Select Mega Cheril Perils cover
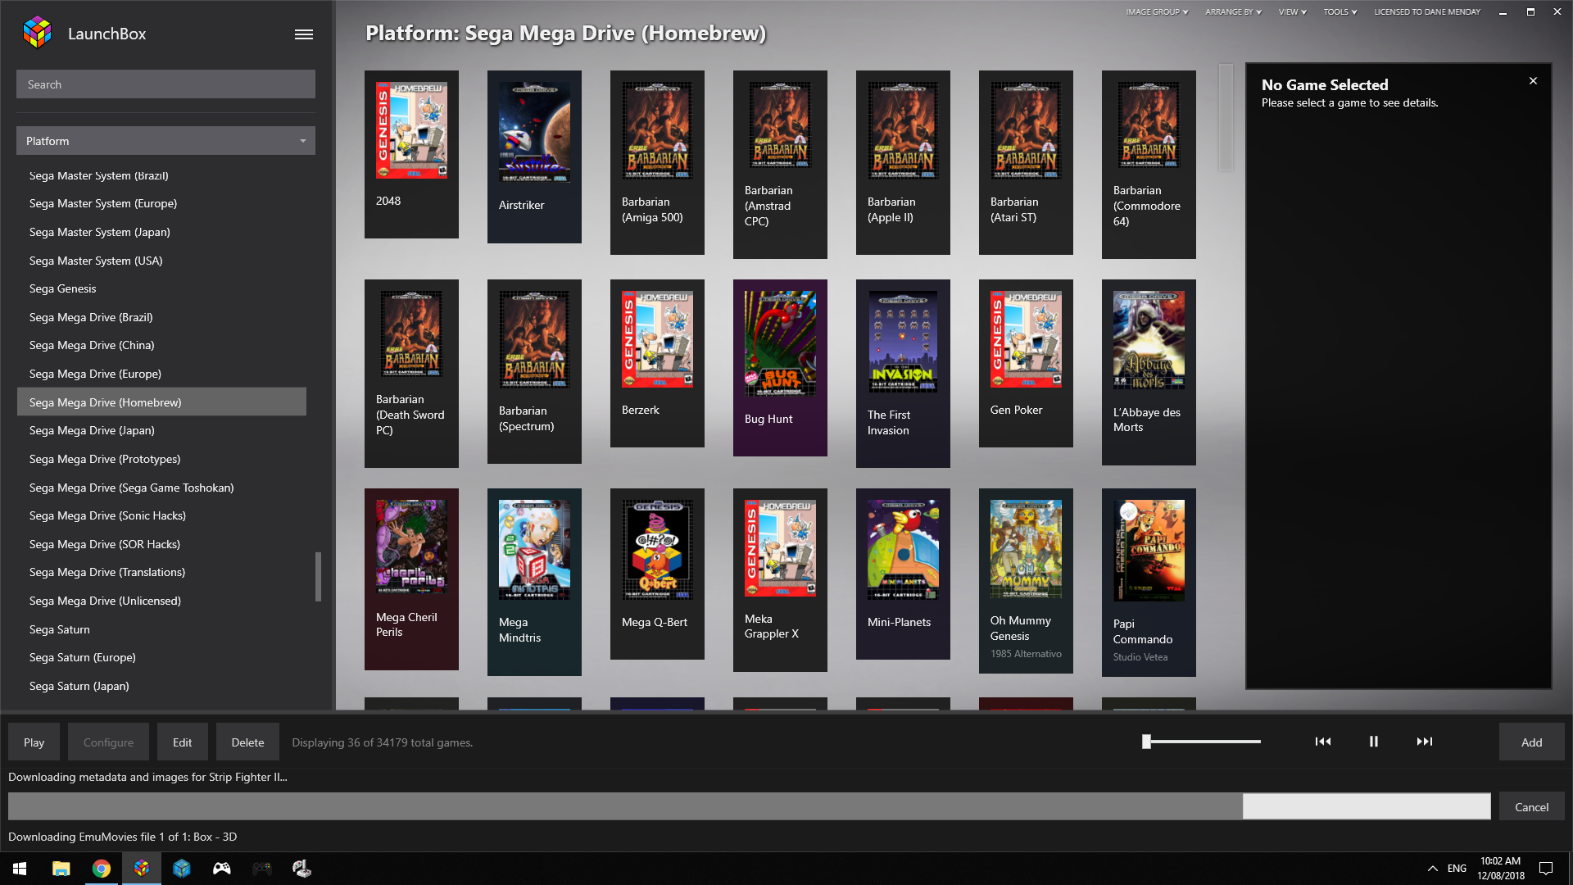1573x885 pixels. [x=411, y=547]
